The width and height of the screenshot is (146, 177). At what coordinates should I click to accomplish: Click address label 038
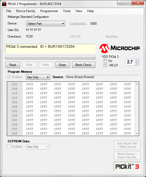tap(15, 116)
